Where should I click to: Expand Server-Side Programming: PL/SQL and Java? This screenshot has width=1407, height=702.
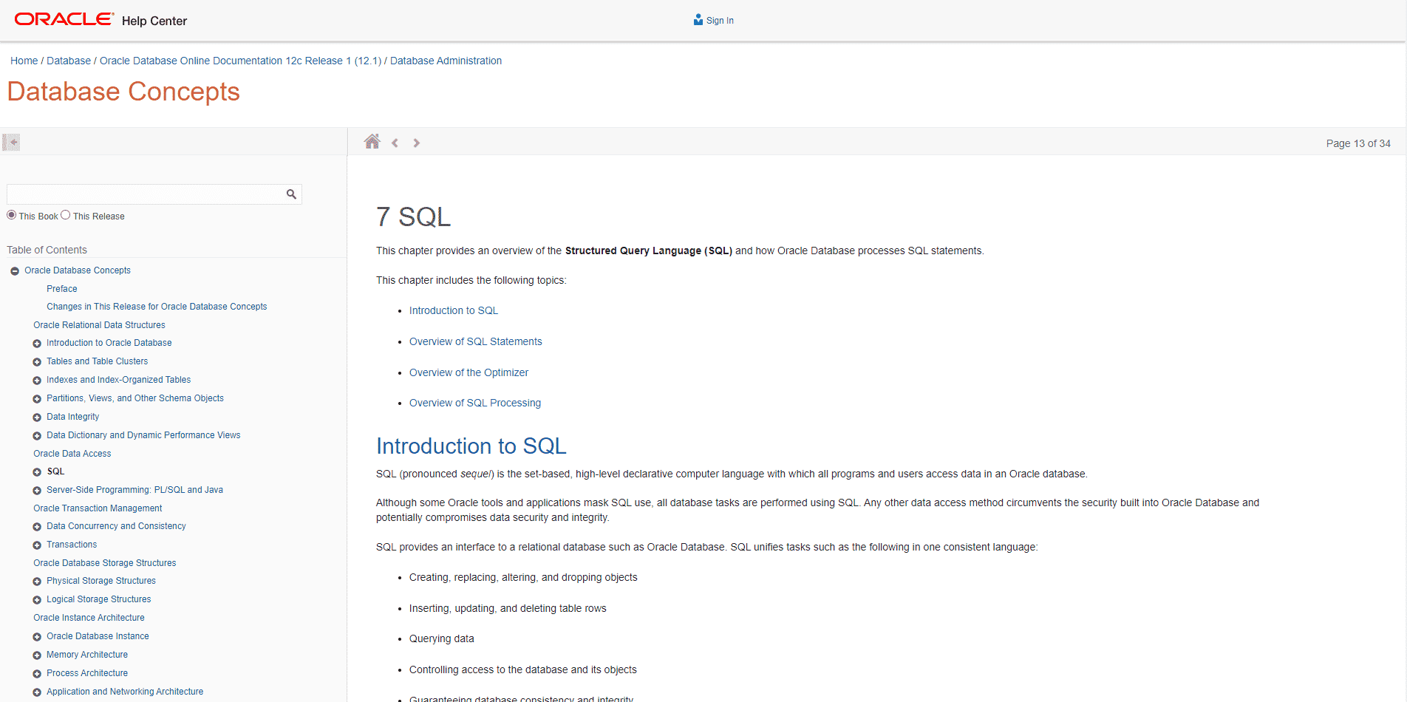tap(37, 491)
